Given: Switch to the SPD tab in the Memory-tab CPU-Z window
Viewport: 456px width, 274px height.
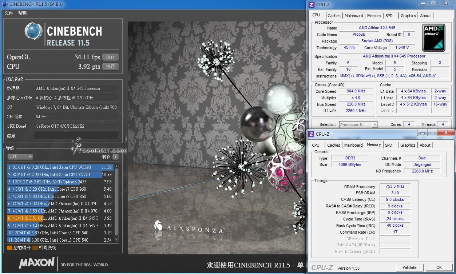Looking at the screenshot, I should [389, 145].
